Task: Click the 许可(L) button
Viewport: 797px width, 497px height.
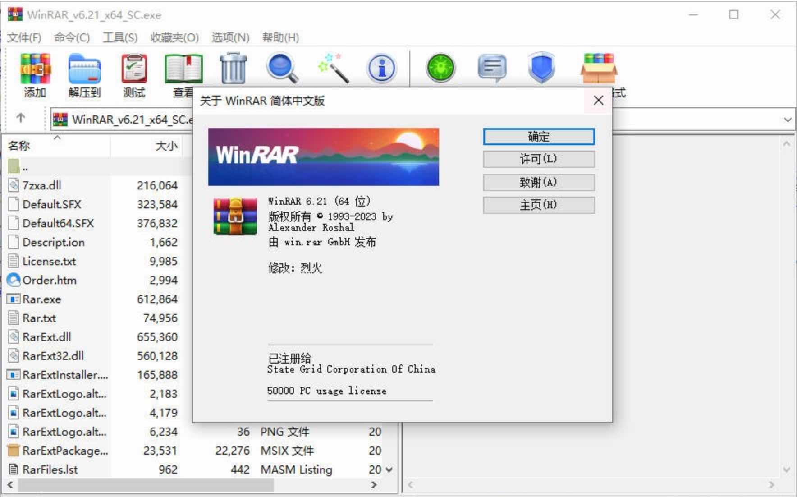Action: [539, 159]
